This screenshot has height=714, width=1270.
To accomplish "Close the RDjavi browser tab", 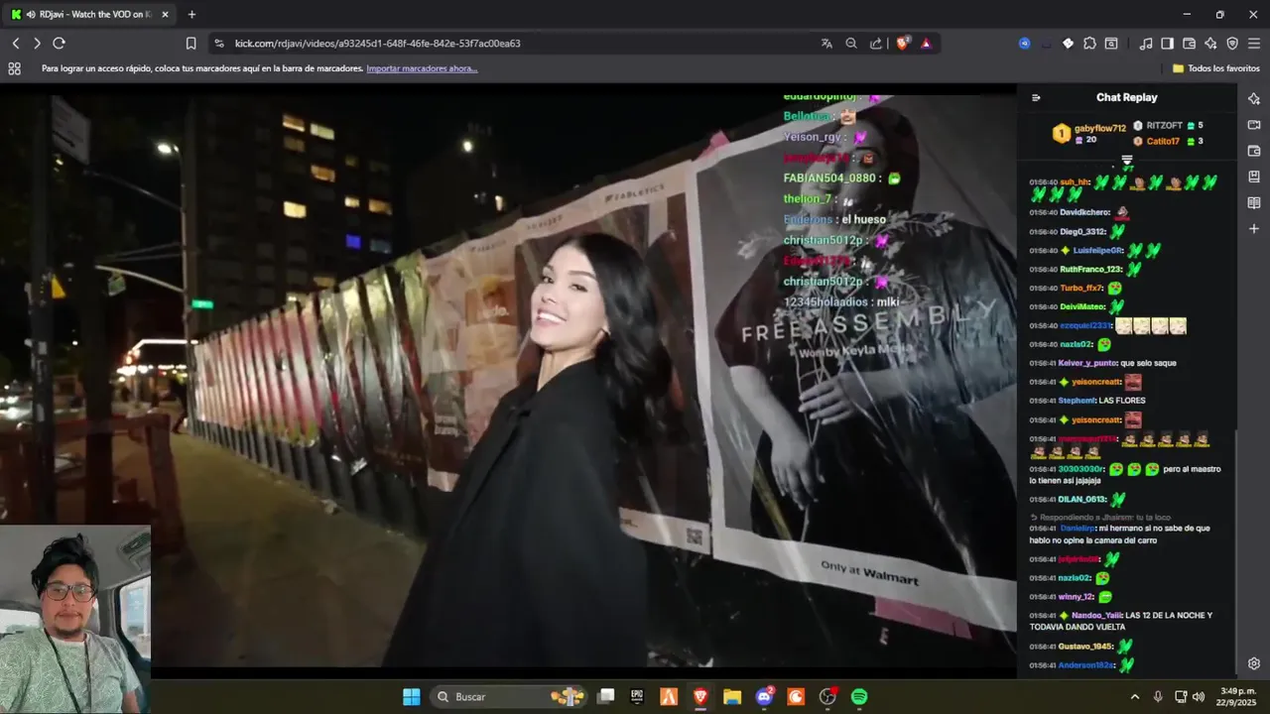I will pyautogui.click(x=165, y=14).
